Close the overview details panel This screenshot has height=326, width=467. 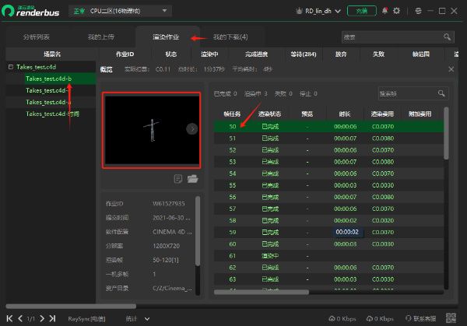(451, 69)
